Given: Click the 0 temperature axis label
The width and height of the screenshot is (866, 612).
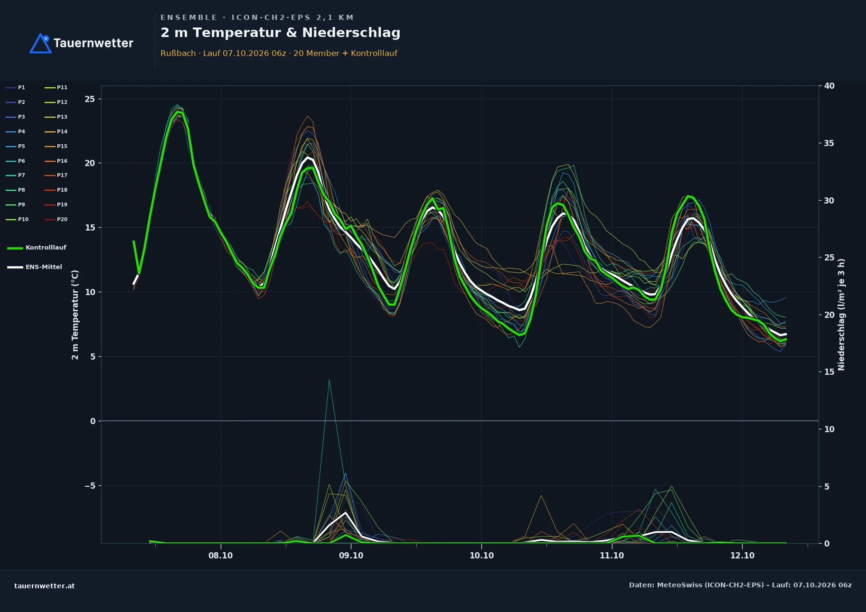Looking at the screenshot, I should [x=93, y=421].
